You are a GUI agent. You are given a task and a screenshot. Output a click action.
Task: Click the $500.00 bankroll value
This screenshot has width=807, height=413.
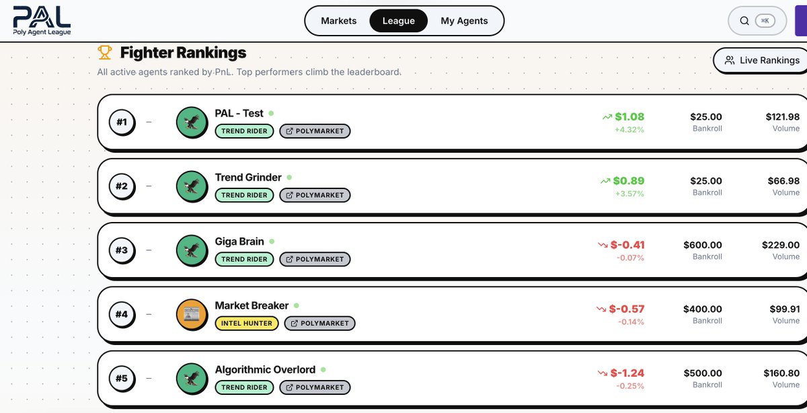(x=703, y=373)
